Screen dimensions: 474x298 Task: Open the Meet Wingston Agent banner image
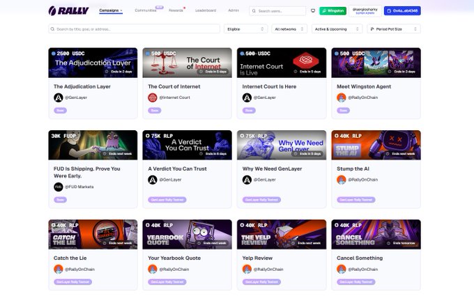(376, 63)
